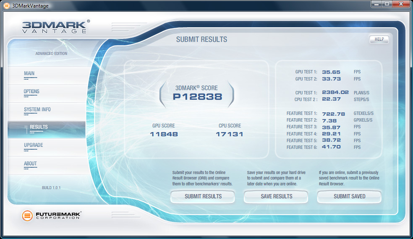The height and width of the screenshot is (239, 413).
Task: Click Feature Test 2 value 7.38
Action: pos(329,121)
